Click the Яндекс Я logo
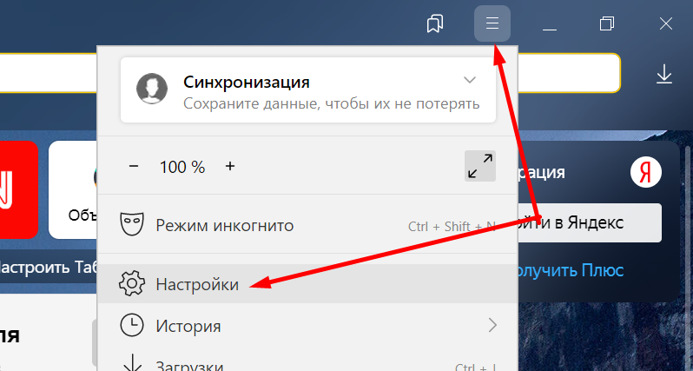Screen dimensions: 693x371 coord(646,172)
